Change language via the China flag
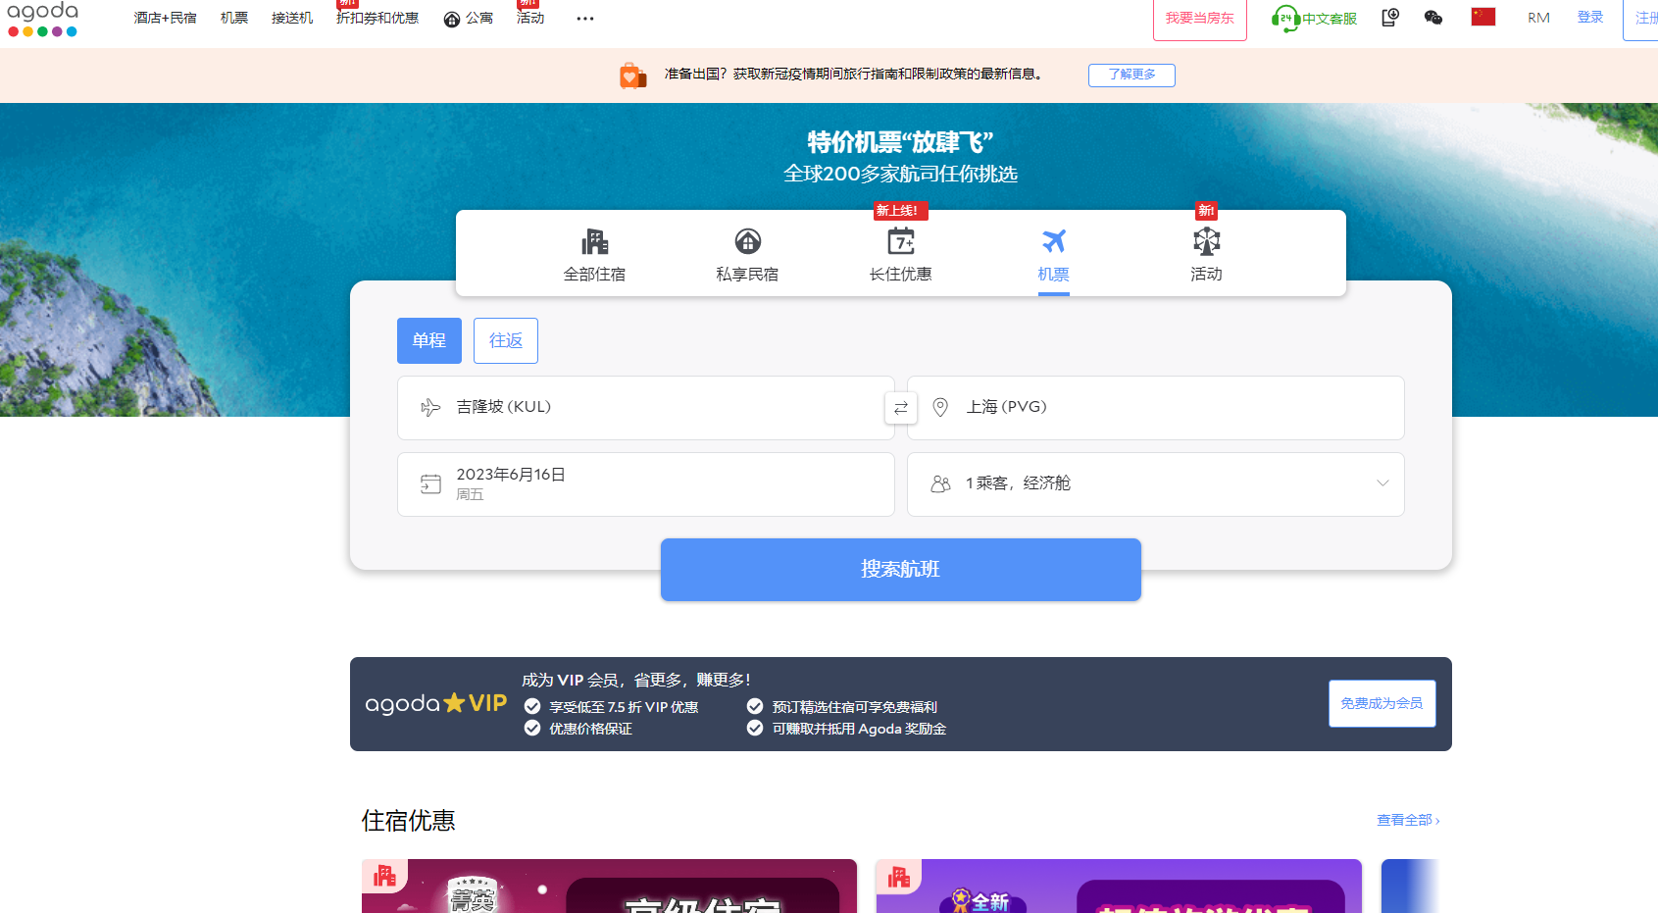Image resolution: width=1658 pixels, height=913 pixels. tap(1483, 17)
